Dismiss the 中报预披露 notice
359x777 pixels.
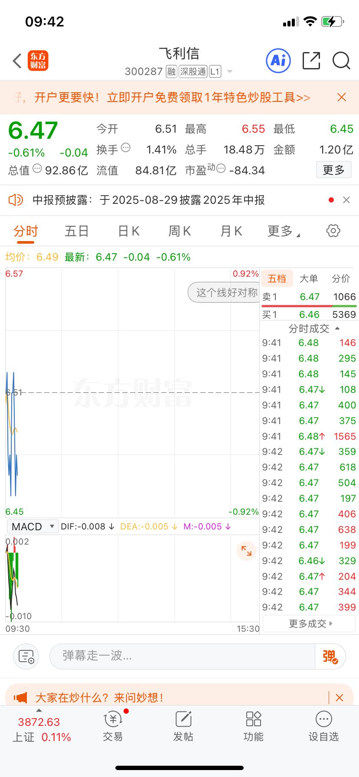click(346, 200)
